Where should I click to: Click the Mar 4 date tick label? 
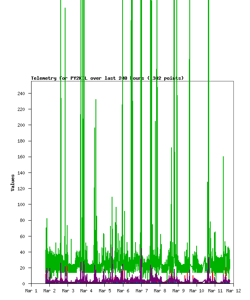[86, 291]
